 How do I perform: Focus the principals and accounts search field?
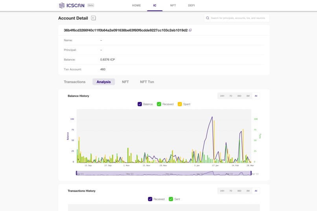click(x=238, y=18)
